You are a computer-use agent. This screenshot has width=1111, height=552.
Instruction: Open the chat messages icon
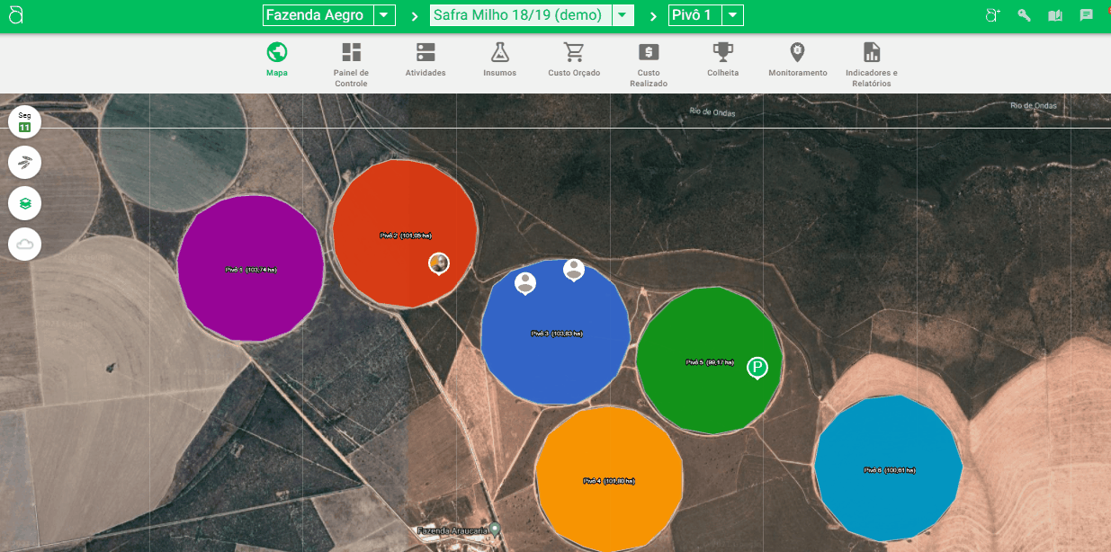coord(1086,15)
